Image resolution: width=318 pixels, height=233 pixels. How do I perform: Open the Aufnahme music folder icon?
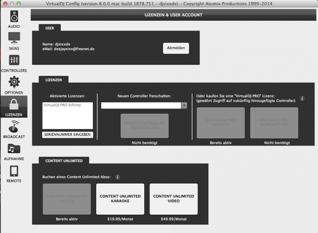[x=14, y=149]
